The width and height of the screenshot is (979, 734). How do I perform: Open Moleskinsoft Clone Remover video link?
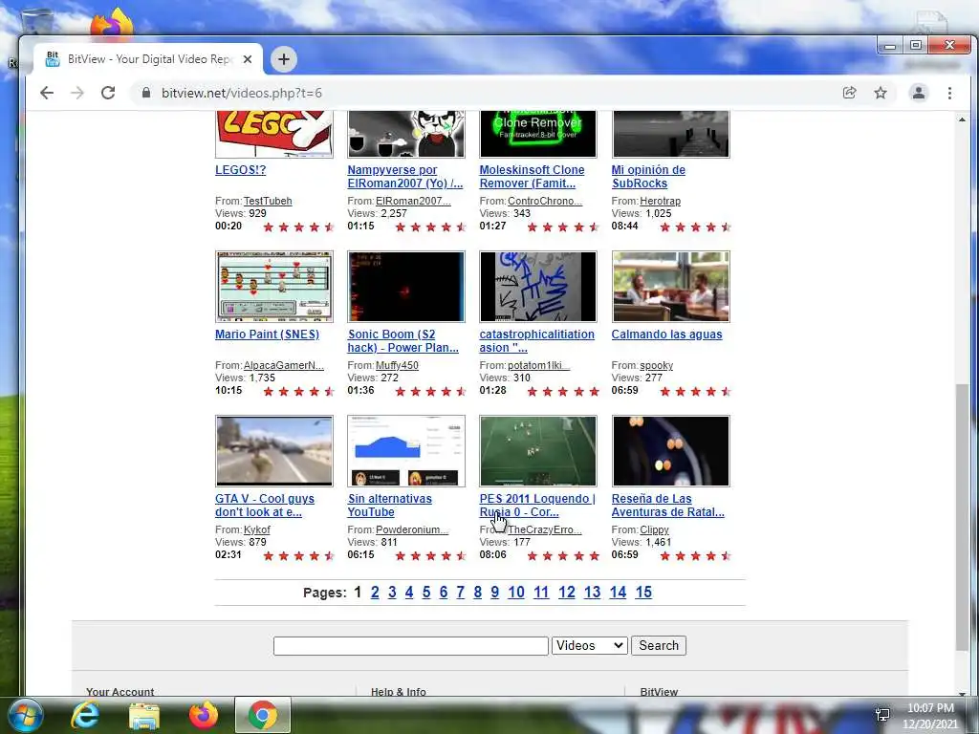pyautogui.click(x=532, y=177)
